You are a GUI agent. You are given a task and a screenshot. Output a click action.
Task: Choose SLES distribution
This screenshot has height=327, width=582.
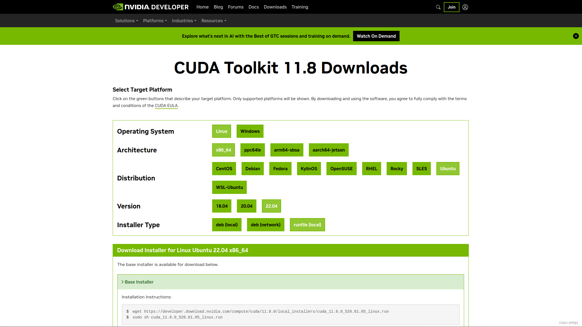422,169
